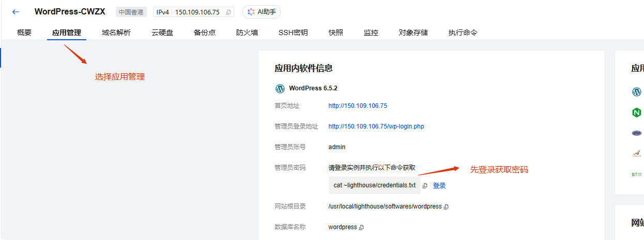Click the 网站根目录 label

point(290,206)
